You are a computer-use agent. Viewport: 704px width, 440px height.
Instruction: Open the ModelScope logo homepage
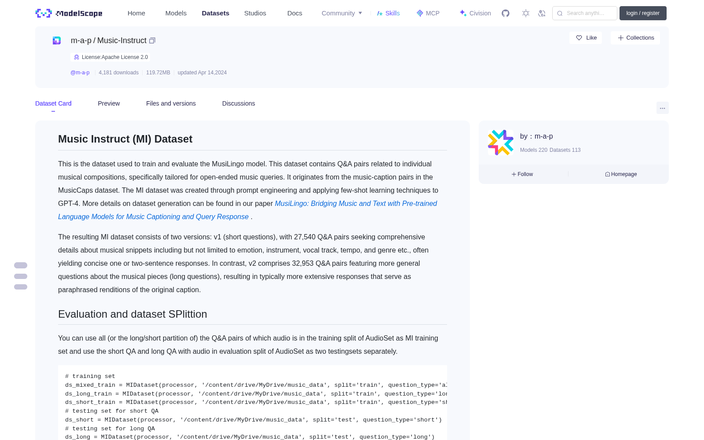click(x=69, y=13)
